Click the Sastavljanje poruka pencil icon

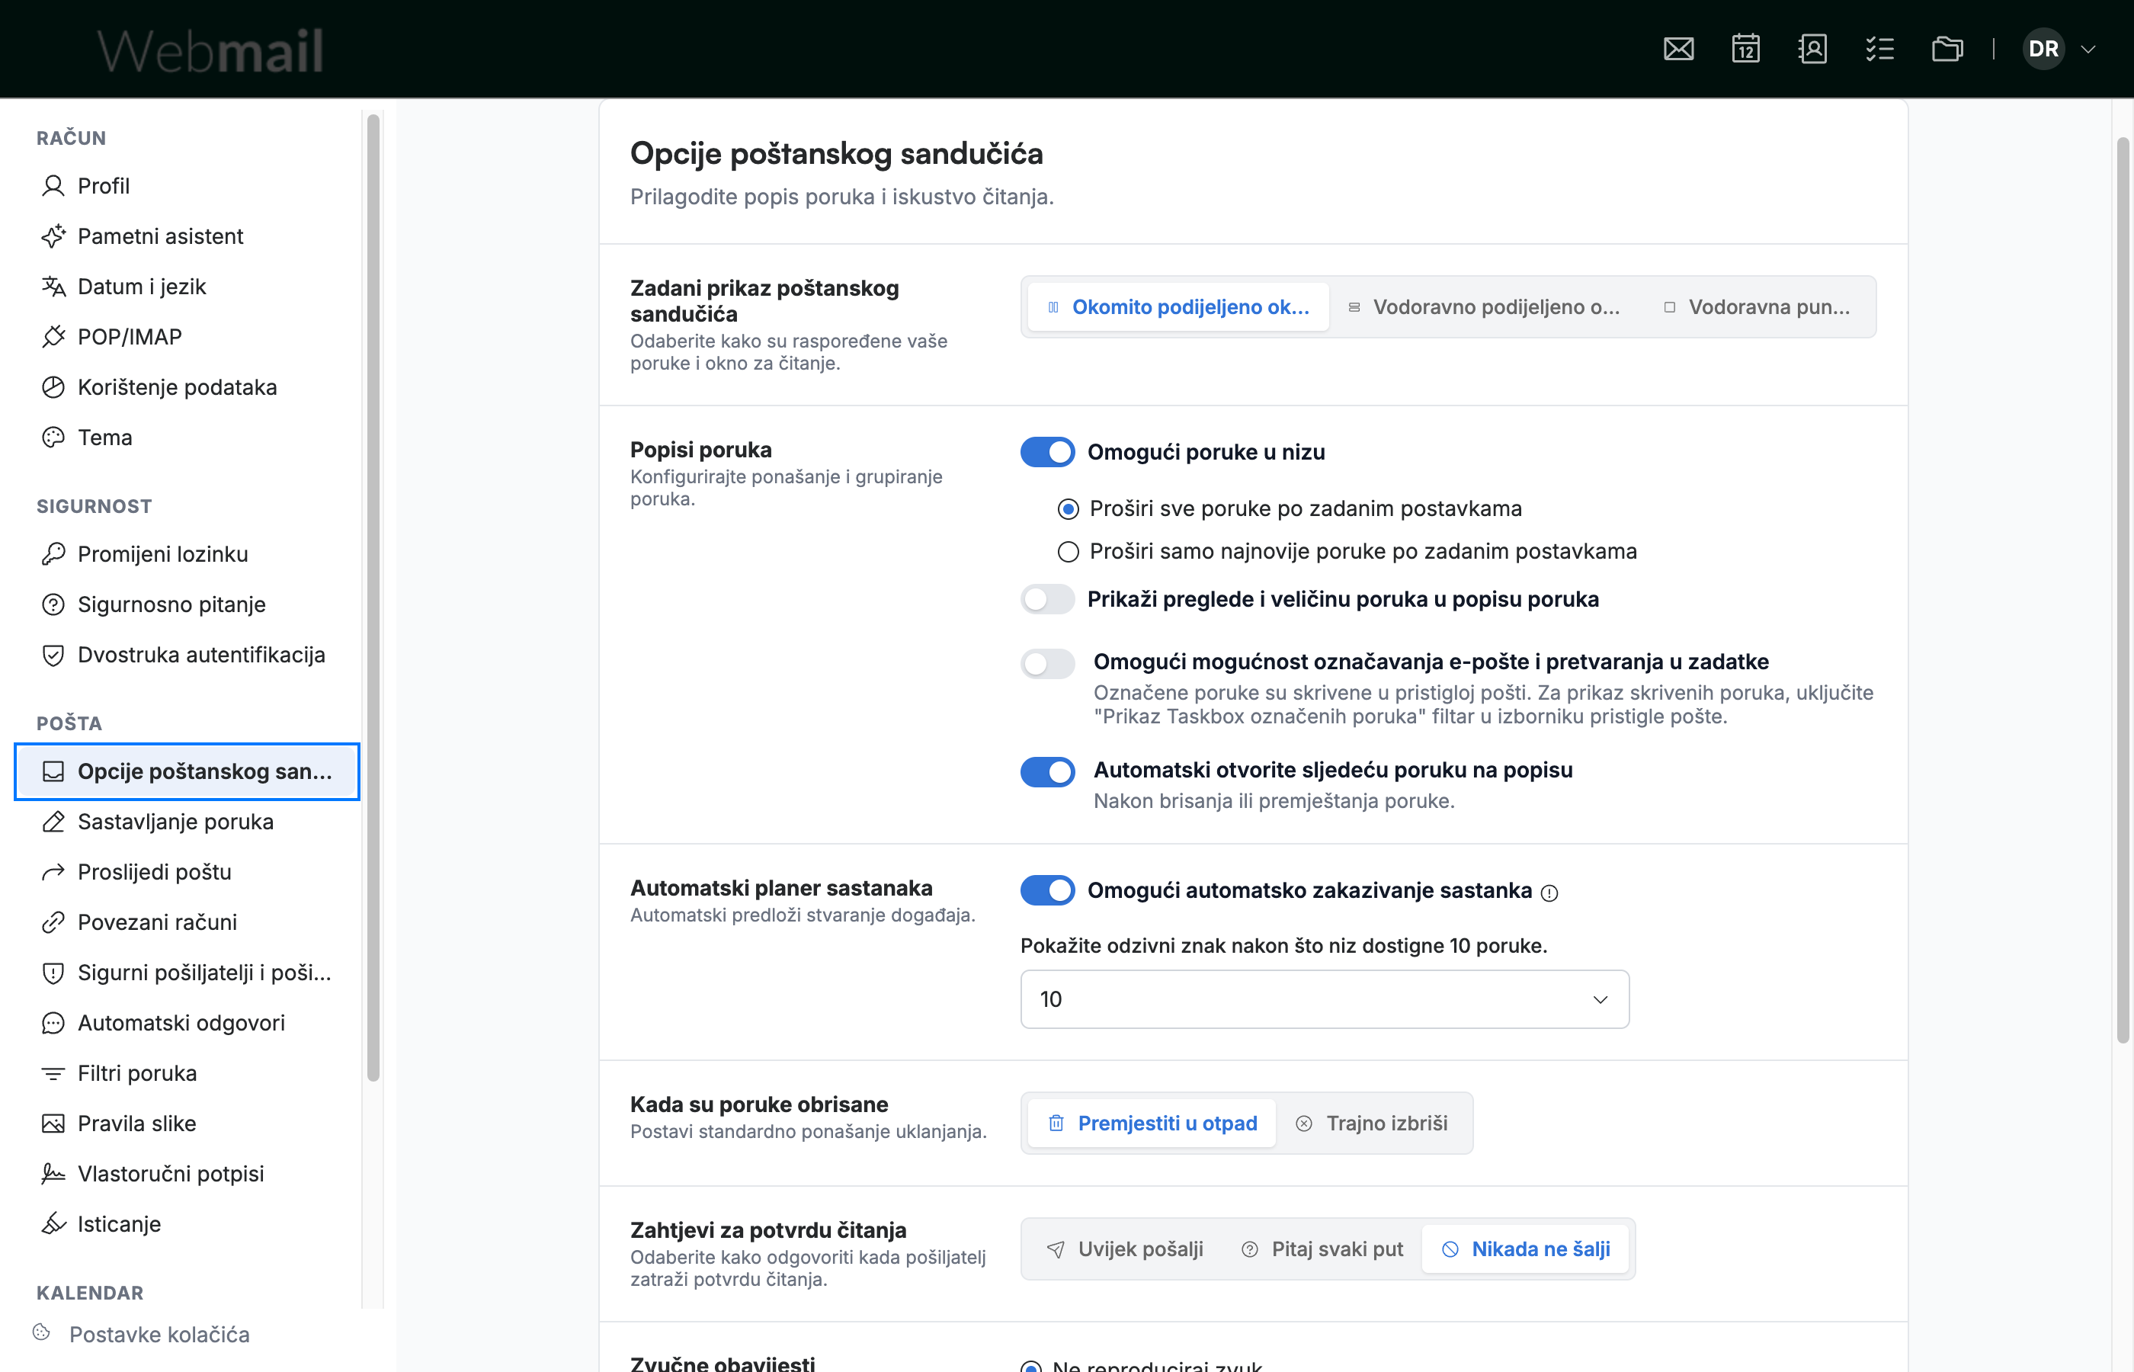click(x=53, y=822)
